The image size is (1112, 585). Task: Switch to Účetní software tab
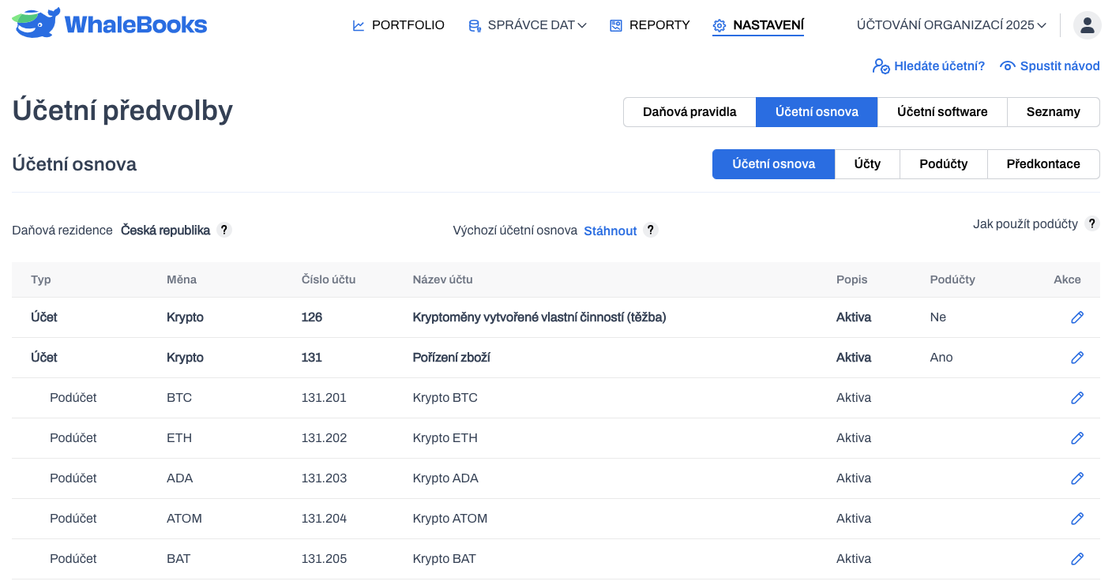942,112
